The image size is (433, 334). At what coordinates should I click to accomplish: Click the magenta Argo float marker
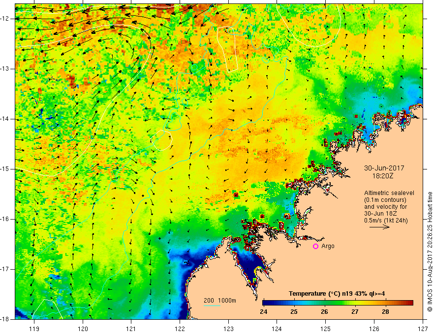click(x=315, y=247)
